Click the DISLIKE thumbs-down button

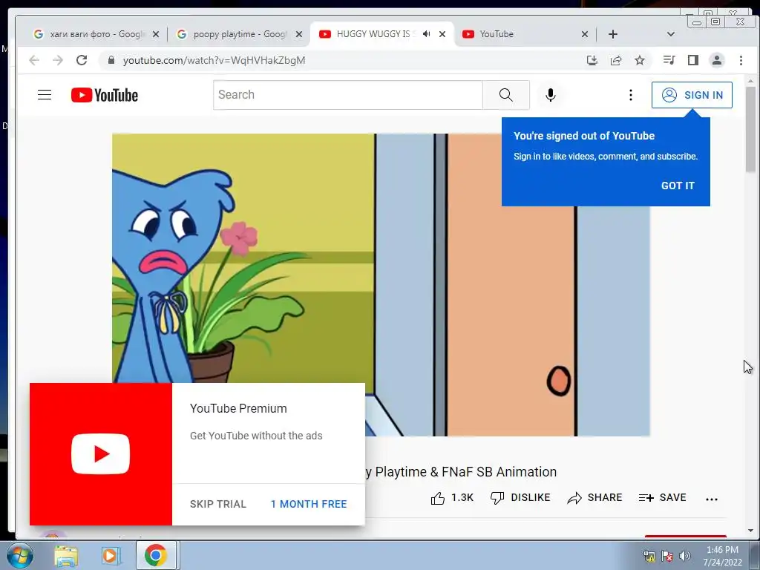tap(520, 498)
